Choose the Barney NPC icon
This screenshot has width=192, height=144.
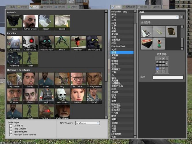point(30,80)
